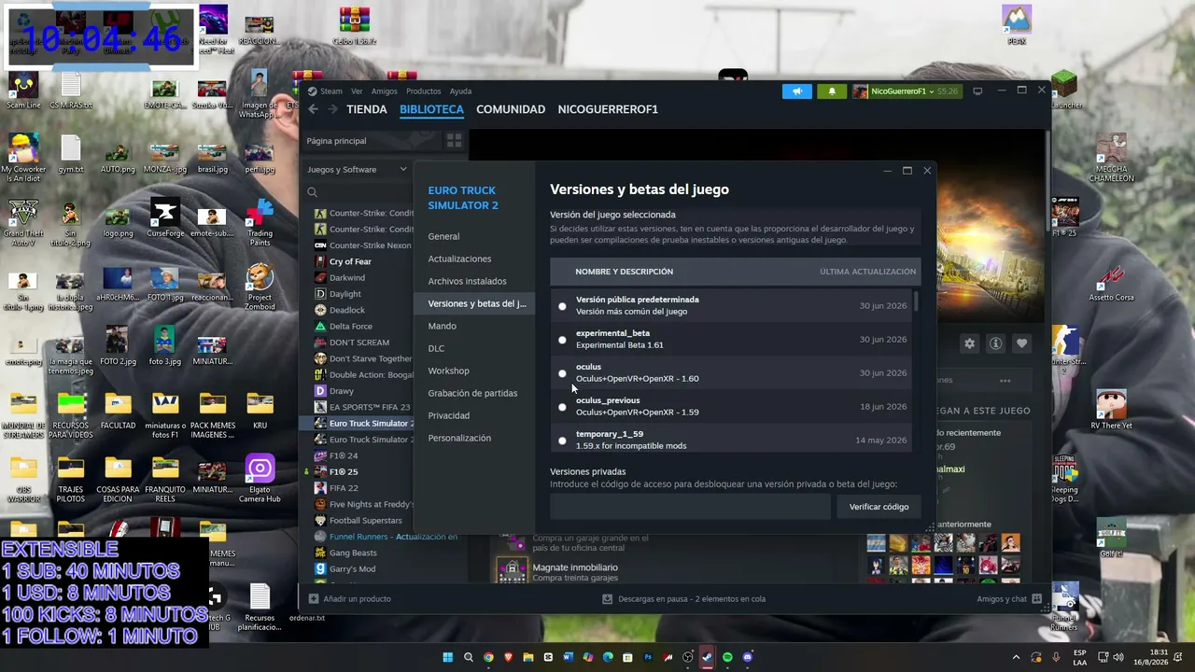Open downloads: Descargas en pausa status
1195x672 pixels.
[683, 599]
